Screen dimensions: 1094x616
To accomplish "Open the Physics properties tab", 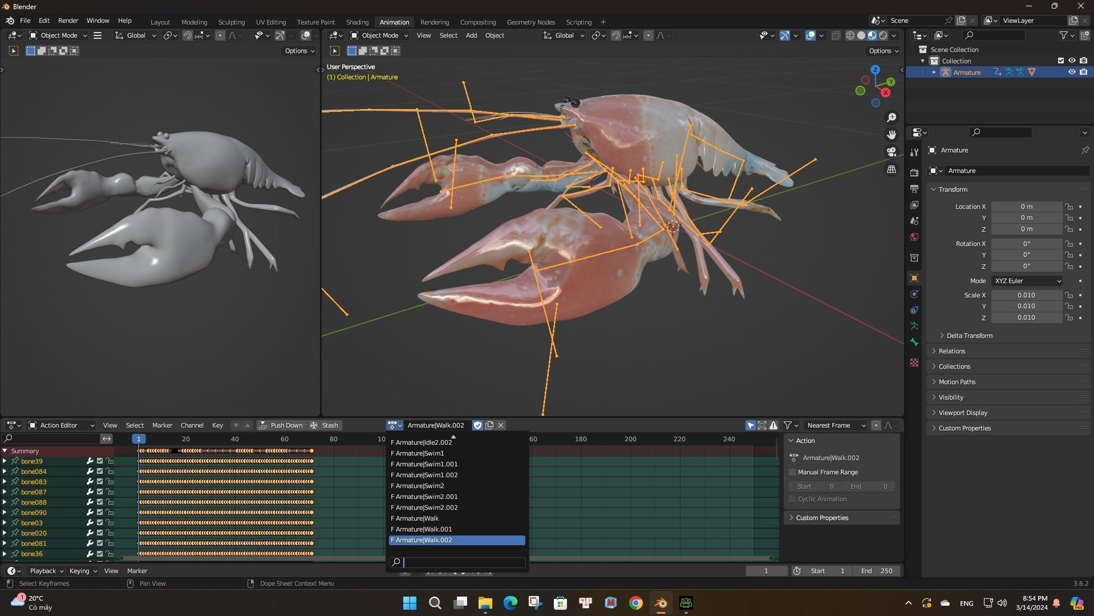I will [x=914, y=294].
